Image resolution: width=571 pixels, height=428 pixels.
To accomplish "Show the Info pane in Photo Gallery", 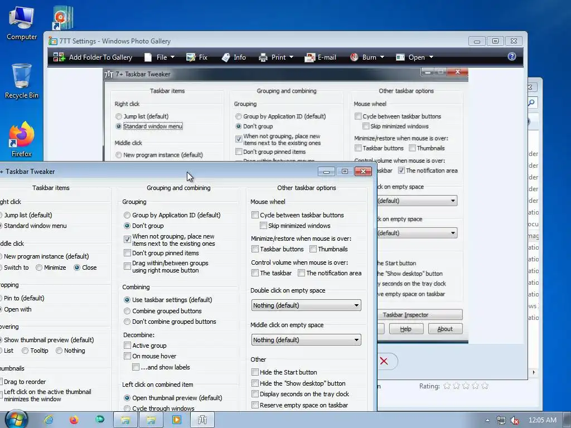I will pyautogui.click(x=234, y=57).
